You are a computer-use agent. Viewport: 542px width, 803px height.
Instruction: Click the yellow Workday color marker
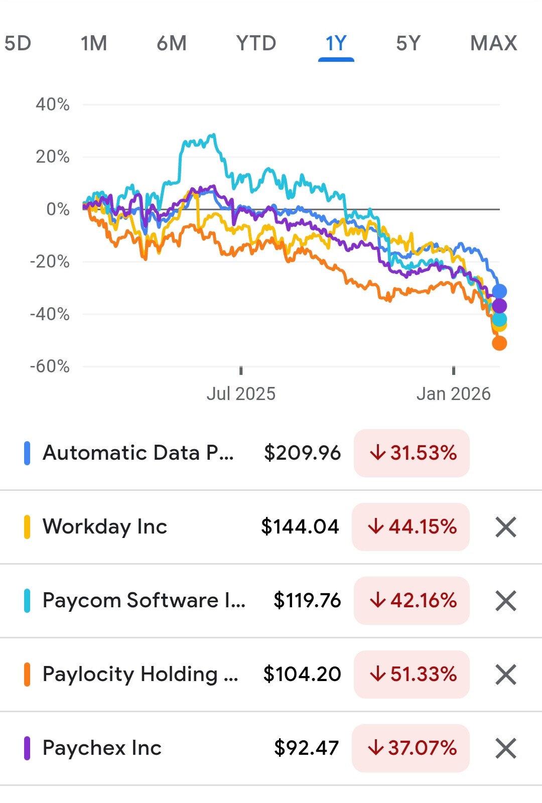tap(27, 527)
